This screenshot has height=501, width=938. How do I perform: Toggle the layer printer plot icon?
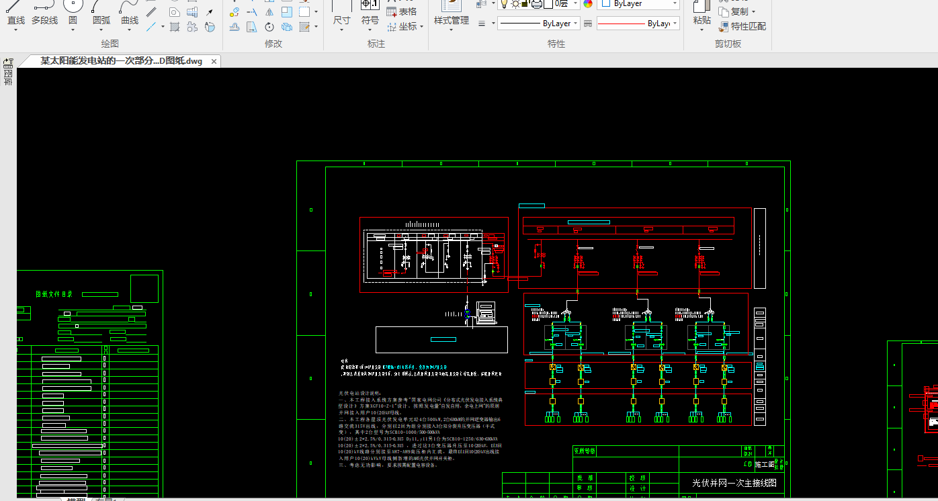[537, 4]
